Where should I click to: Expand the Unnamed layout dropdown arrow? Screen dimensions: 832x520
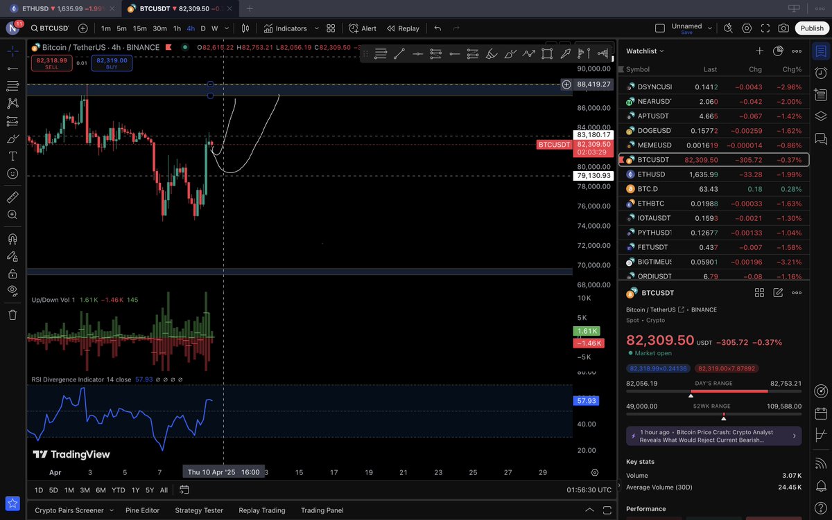(x=711, y=28)
